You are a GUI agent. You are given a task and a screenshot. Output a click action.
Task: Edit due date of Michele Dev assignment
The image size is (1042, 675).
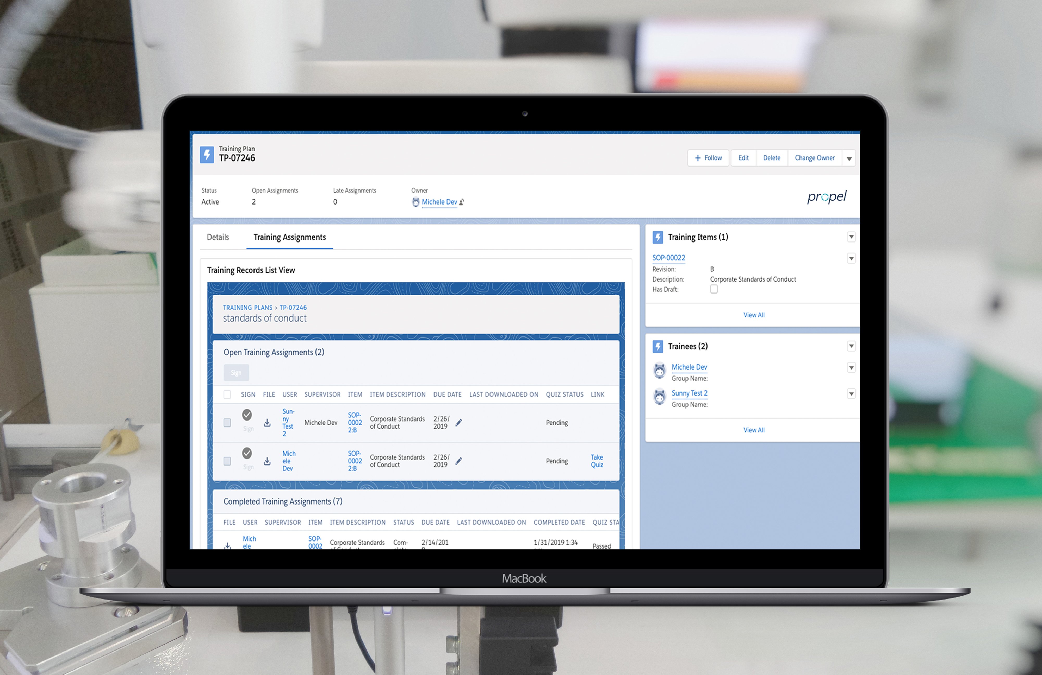tap(458, 461)
